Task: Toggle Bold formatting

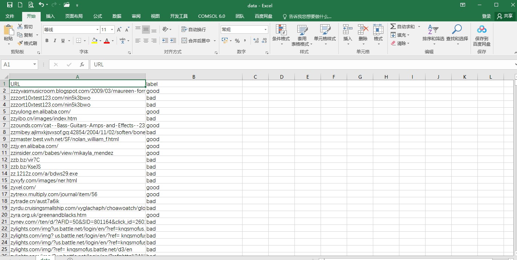Action: click(47, 41)
